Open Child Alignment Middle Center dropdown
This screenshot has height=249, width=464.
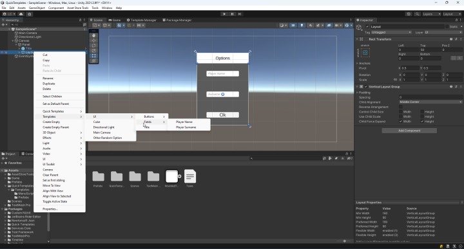point(430,102)
